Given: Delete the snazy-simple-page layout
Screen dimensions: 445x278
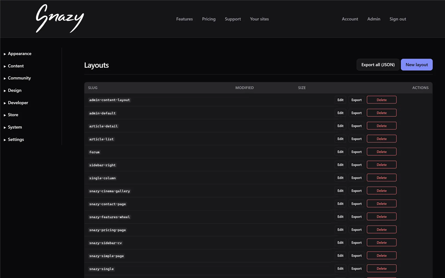Looking at the screenshot, I should [x=382, y=255].
